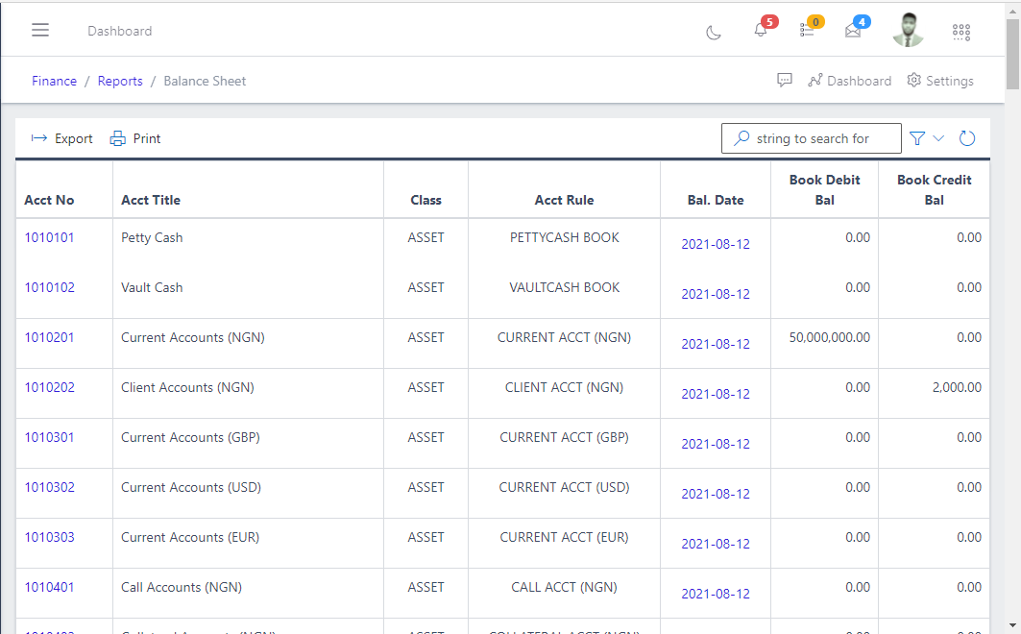Select Dashboard title in top bar

[120, 31]
